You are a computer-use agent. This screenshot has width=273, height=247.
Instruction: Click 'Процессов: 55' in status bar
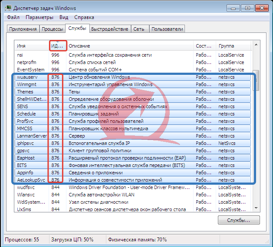[x=22, y=240]
